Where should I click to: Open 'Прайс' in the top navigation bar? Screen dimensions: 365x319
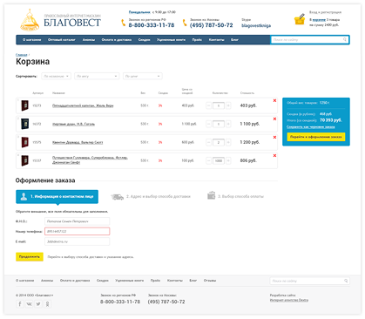point(197,40)
